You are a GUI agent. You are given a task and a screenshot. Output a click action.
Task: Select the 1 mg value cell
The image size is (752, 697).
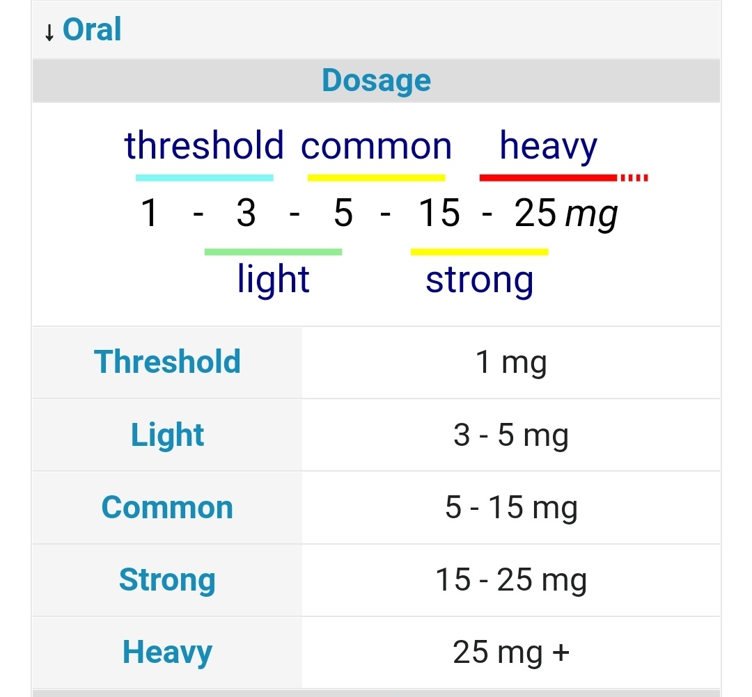511,362
